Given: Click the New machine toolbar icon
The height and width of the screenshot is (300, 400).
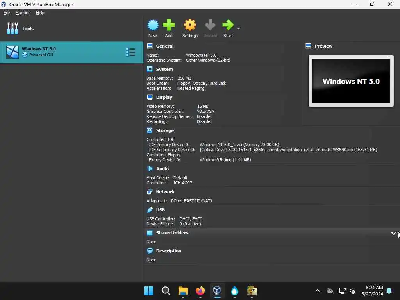Looking at the screenshot, I should click(153, 25).
